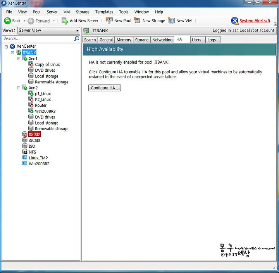This screenshot has width=279, height=273.
Task: Switch to the Storage tab
Action: pos(142,40)
